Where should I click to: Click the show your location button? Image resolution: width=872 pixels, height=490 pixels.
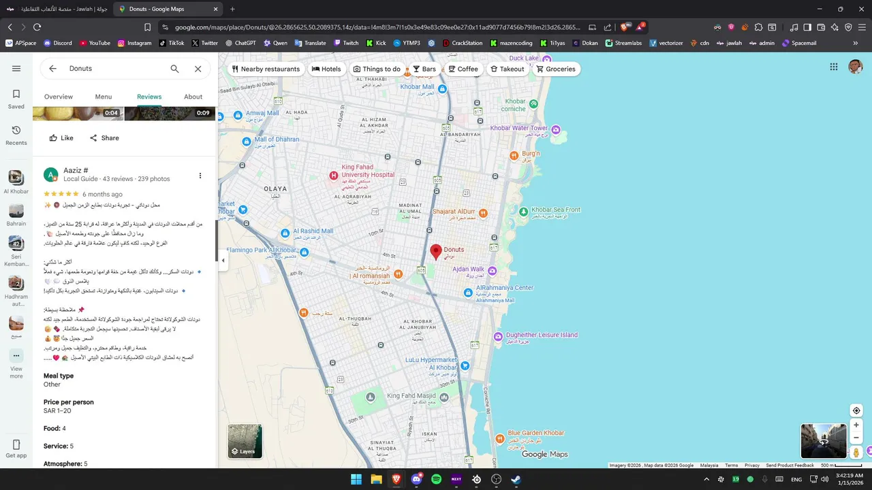tap(856, 410)
